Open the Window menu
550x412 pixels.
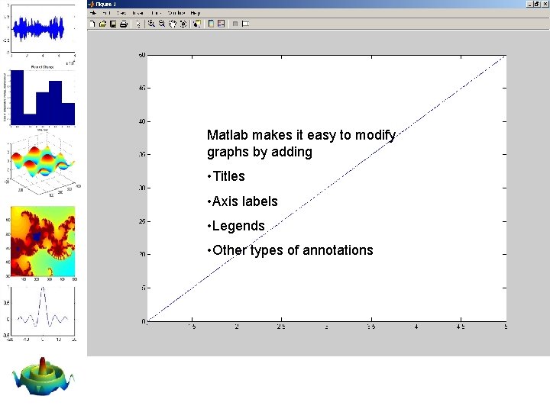click(176, 13)
